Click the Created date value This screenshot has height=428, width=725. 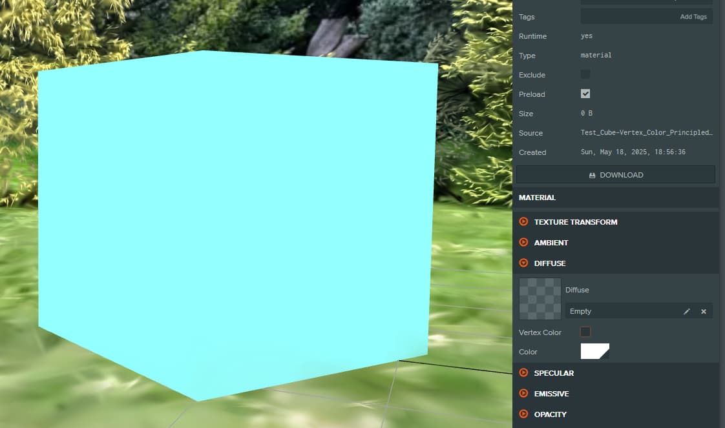(633, 152)
